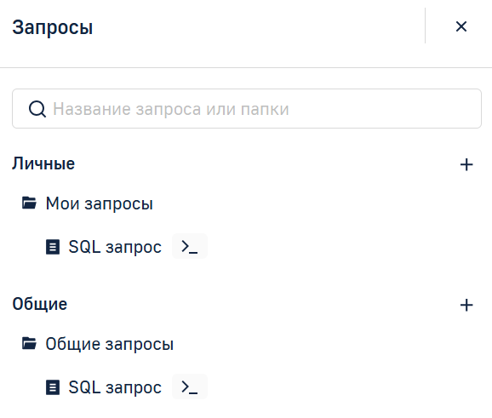Collapse the Общие запросы folder icon

click(x=29, y=343)
